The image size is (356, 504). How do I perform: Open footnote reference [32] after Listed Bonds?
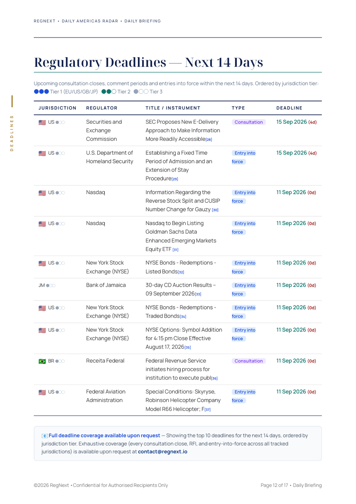click(x=181, y=272)
